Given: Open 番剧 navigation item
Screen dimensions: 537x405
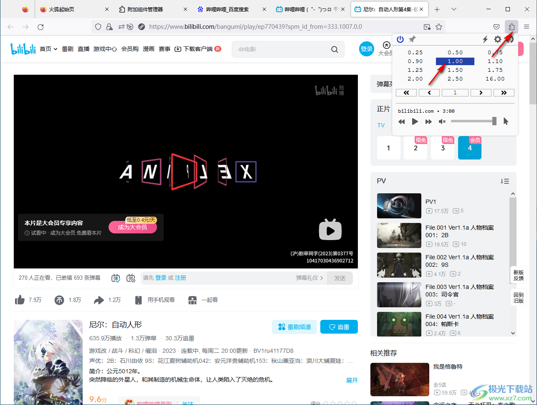Looking at the screenshot, I should pos(68,49).
